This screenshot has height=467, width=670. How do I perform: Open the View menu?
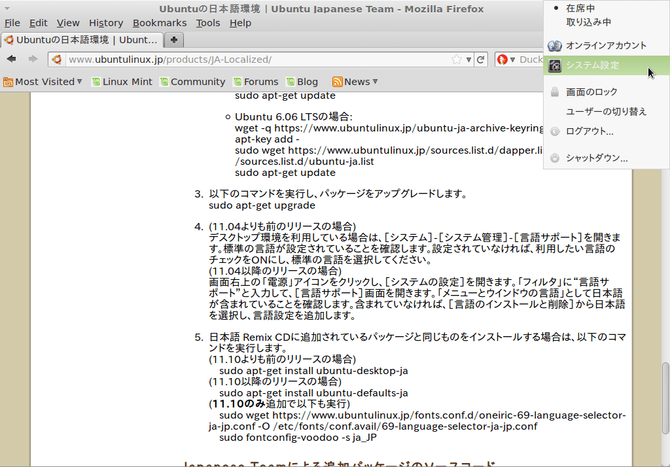68,23
